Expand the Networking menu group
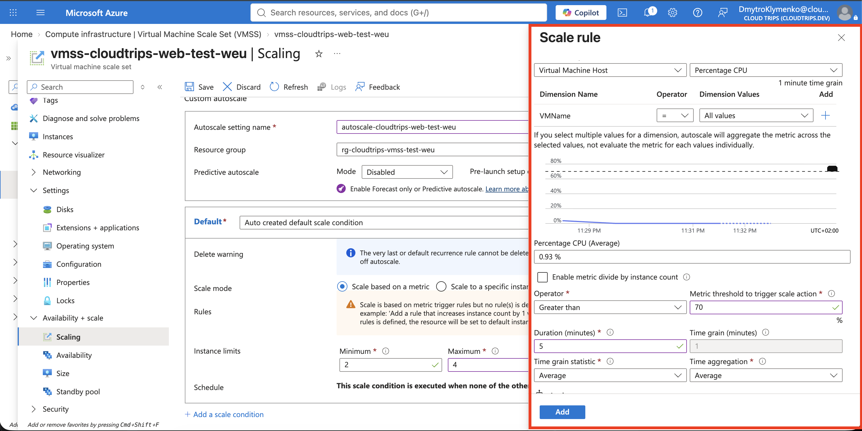This screenshot has width=862, height=431. tap(33, 172)
